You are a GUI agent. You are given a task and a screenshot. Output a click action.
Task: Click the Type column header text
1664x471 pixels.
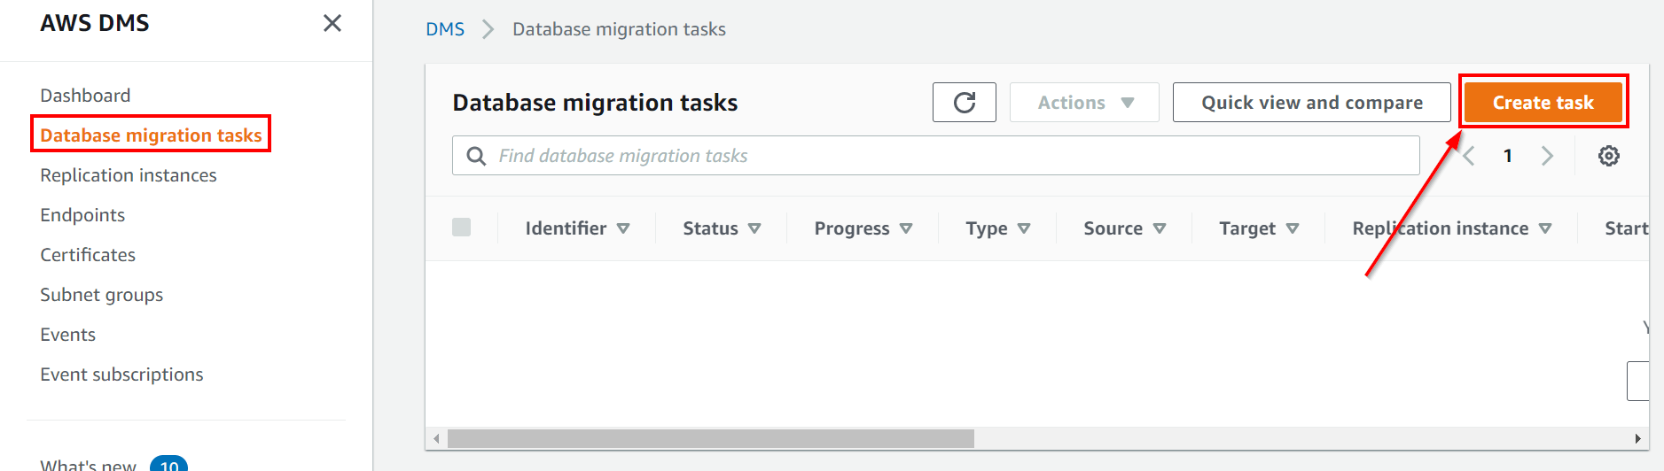coord(987,228)
